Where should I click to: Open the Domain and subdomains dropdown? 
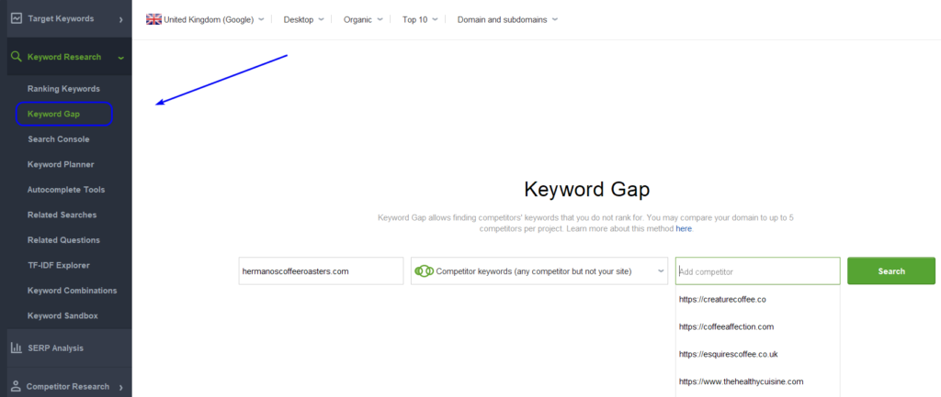[x=507, y=19]
